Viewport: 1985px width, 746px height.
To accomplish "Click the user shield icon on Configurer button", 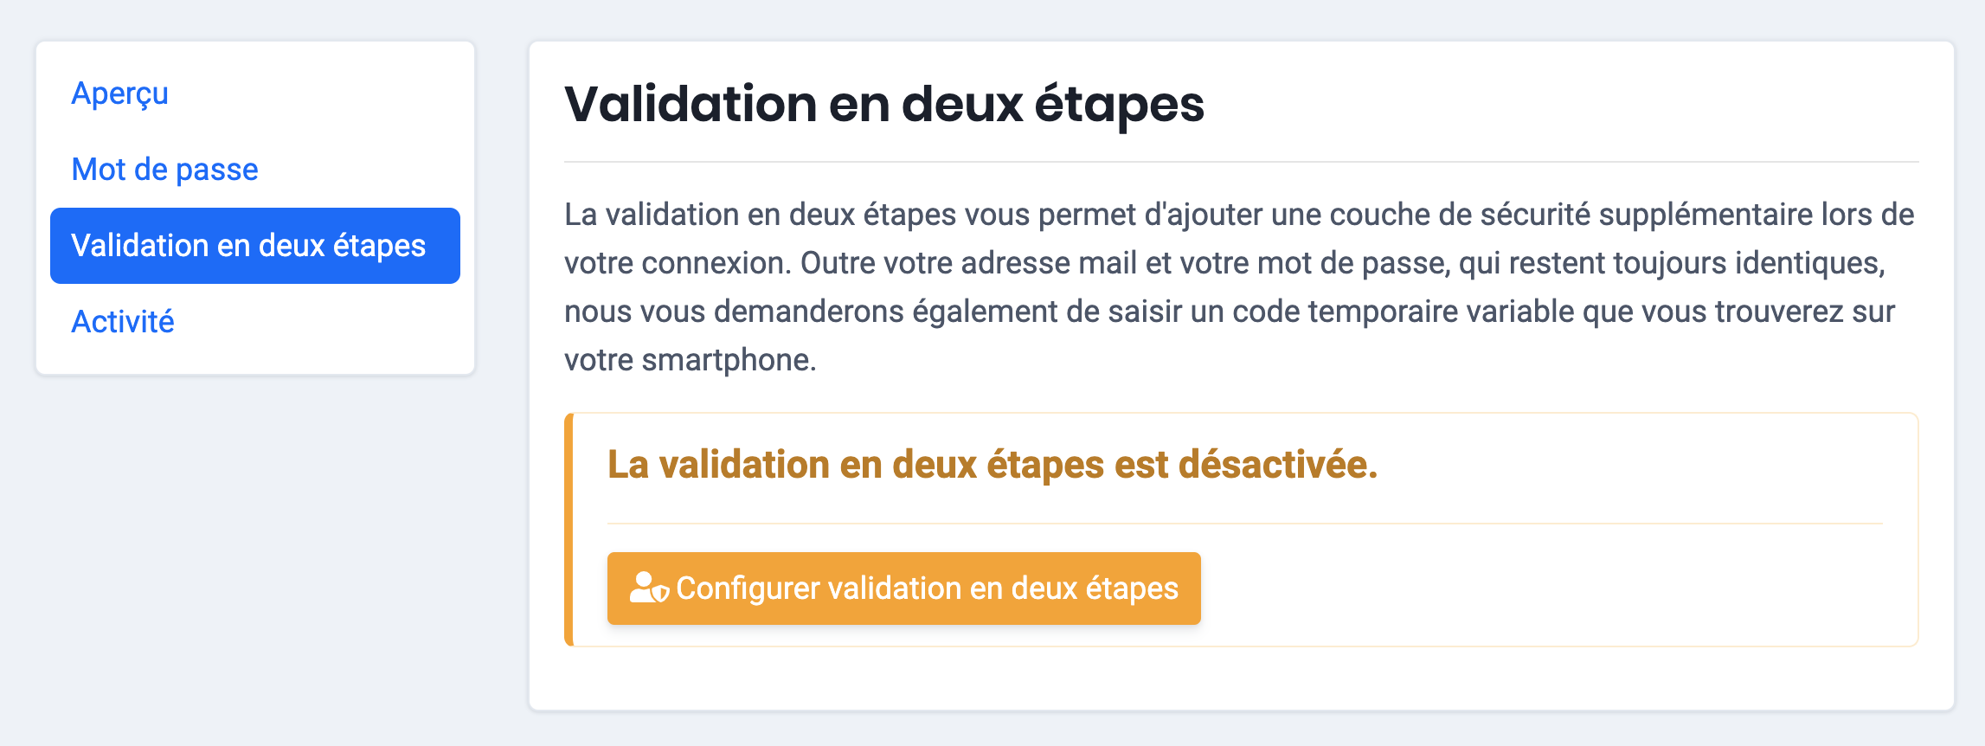I will [649, 588].
